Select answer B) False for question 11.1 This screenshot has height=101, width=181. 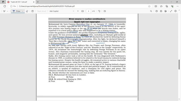pyautogui.click(x=70, y=77)
